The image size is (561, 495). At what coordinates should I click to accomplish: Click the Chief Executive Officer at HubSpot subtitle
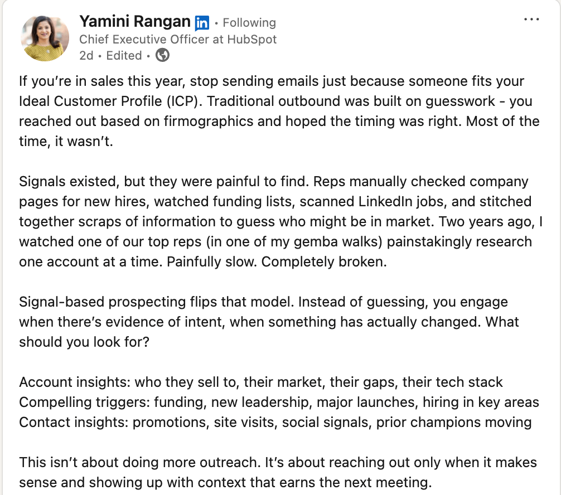pos(177,40)
